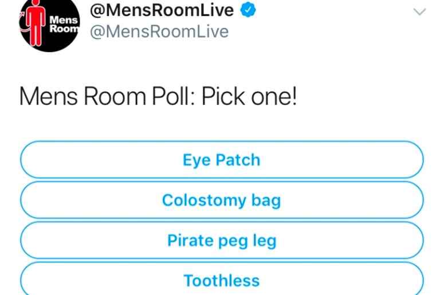This screenshot has width=444, height=295.
Task: Click the blue verified checkmark badge
Action: click(248, 10)
